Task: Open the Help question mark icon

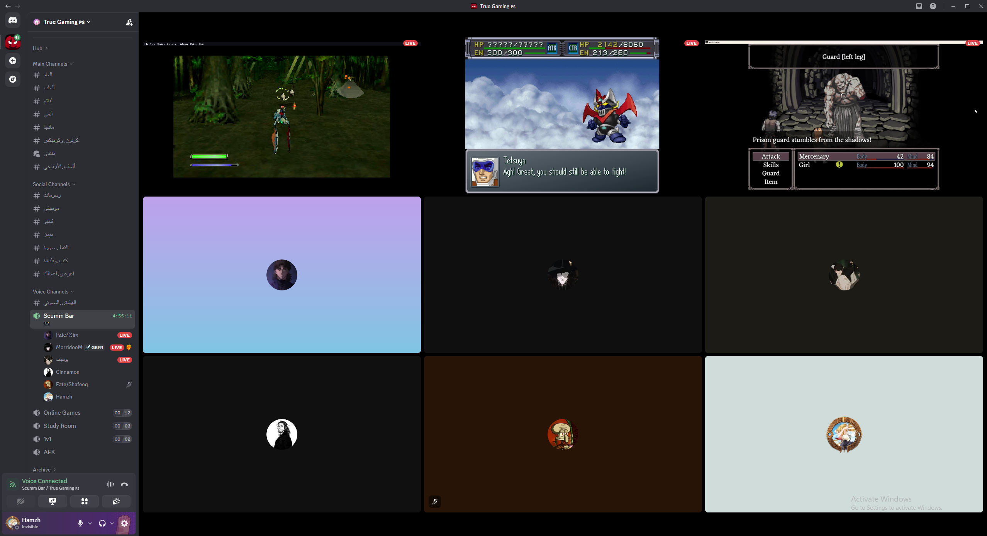Action: click(x=933, y=6)
